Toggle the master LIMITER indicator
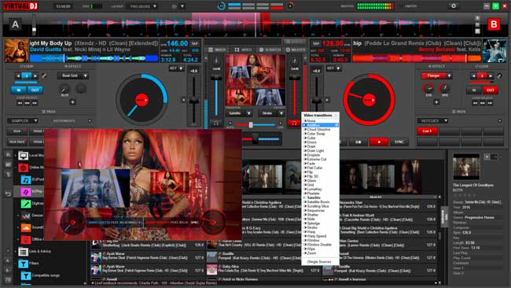The width and height of the screenshot is (511, 288). coord(408,6)
